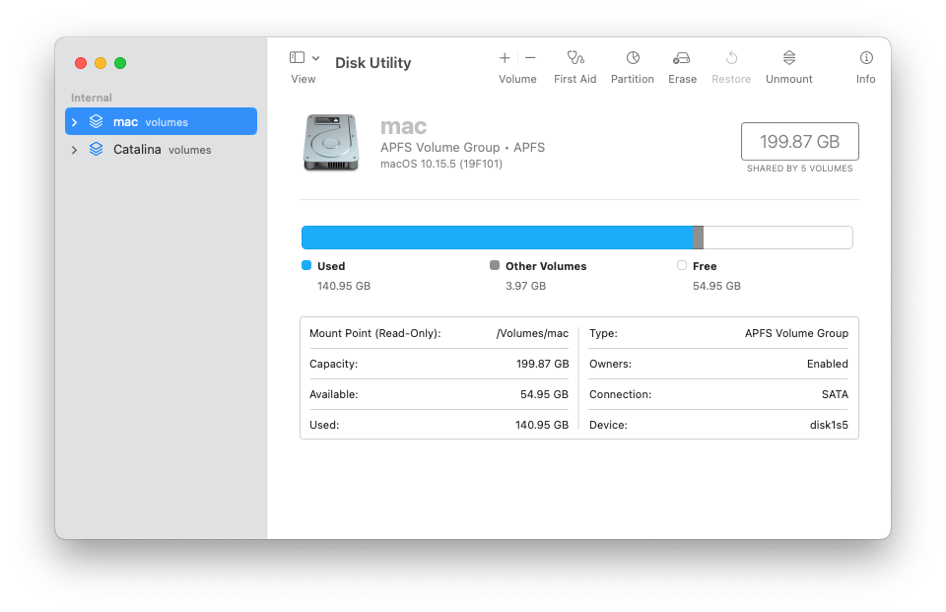
Task: Click the gray Other Volumes legend swatch
Action: click(495, 266)
